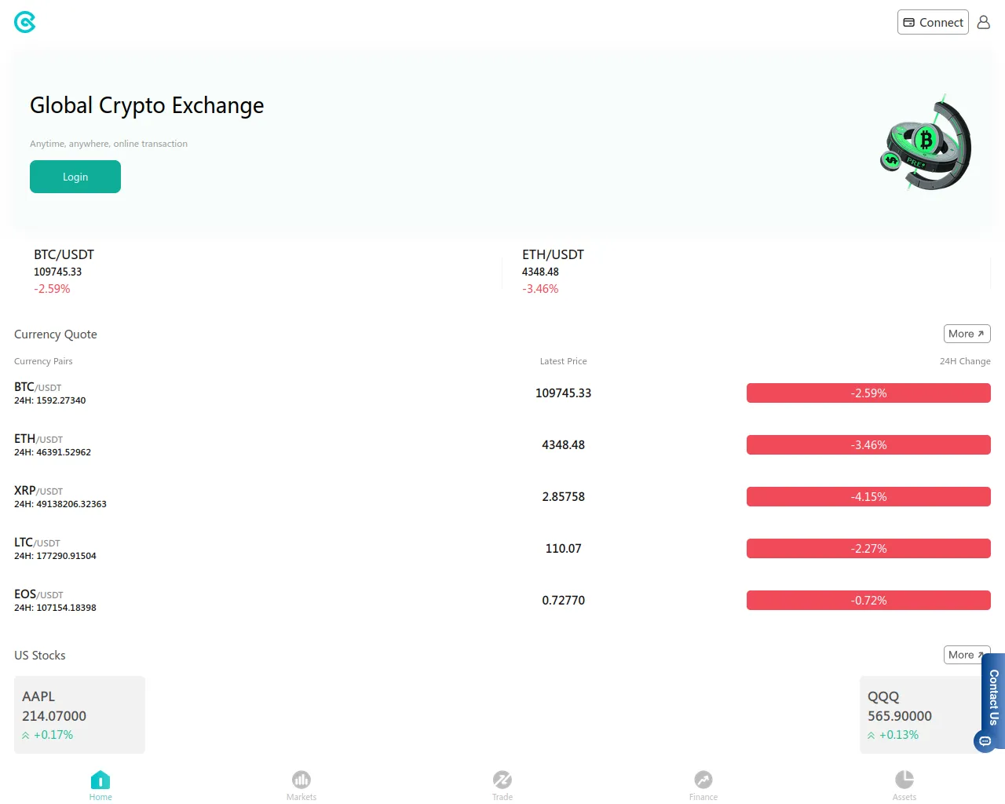Image resolution: width=1005 pixels, height=804 pixels.
Task: Open the Assets tab icon
Action: point(904,780)
